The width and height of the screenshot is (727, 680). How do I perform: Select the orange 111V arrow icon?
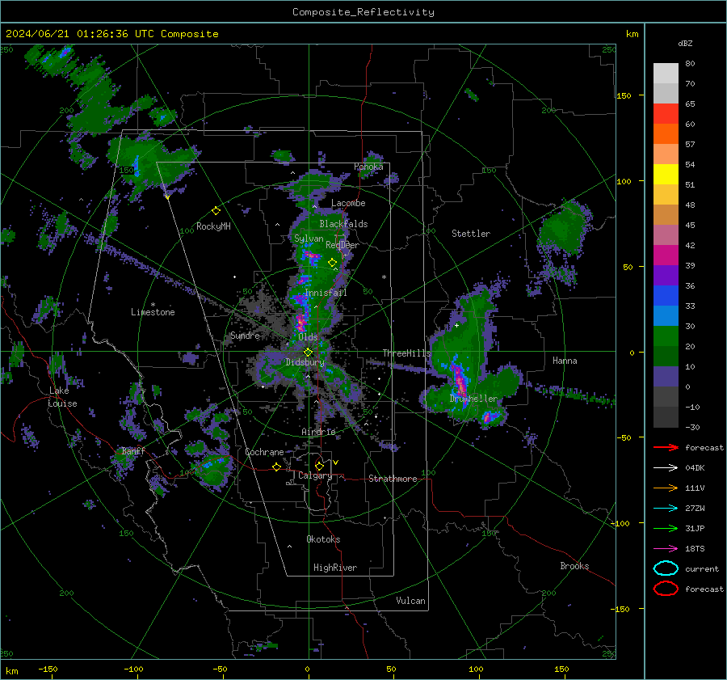(x=666, y=488)
